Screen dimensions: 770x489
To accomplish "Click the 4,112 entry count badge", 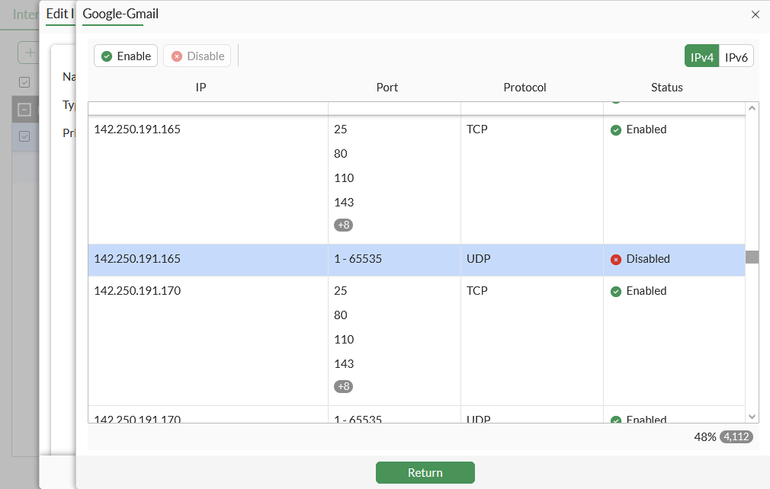I will [x=736, y=437].
